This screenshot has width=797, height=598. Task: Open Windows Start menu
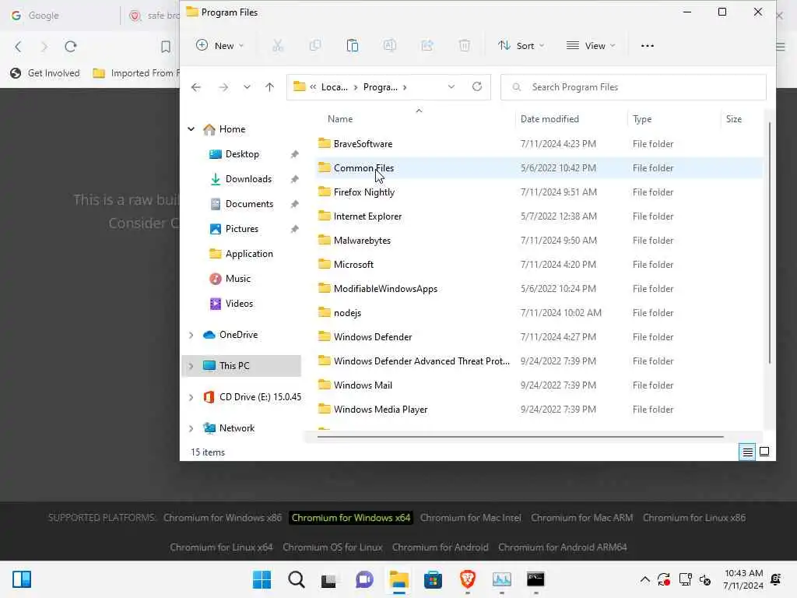click(262, 579)
